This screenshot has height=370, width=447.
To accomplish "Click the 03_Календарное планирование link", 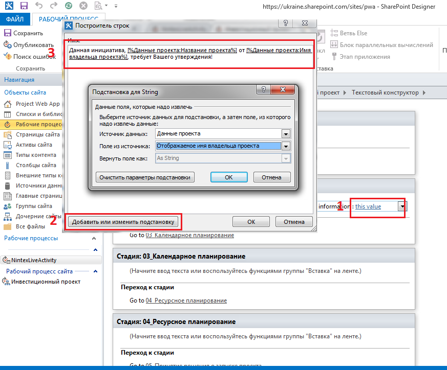I will coord(190,236).
